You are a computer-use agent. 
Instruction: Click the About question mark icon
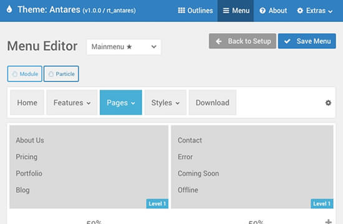pos(263,11)
